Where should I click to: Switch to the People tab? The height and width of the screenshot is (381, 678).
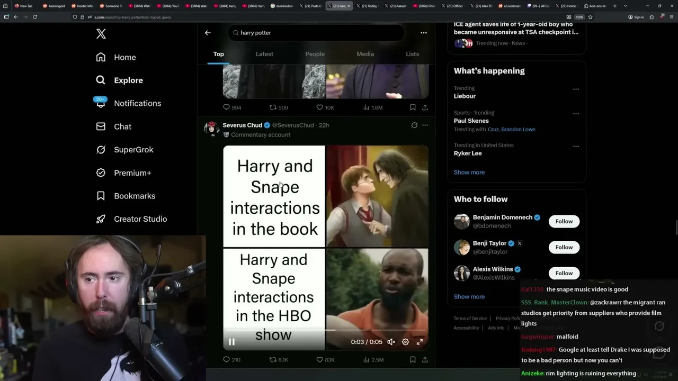[x=315, y=54]
